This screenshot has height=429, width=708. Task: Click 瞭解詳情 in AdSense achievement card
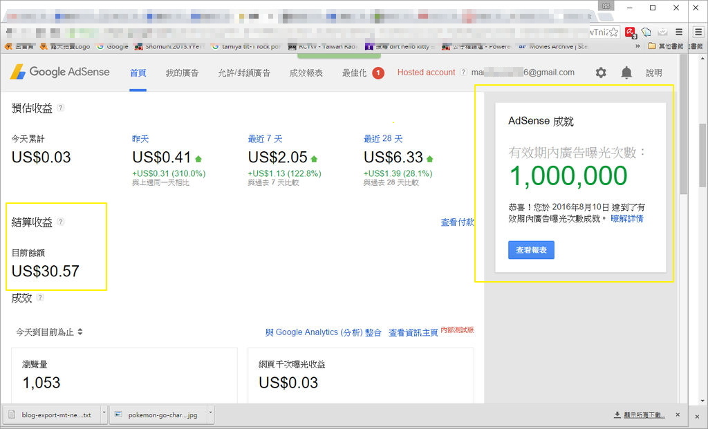tap(627, 218)
